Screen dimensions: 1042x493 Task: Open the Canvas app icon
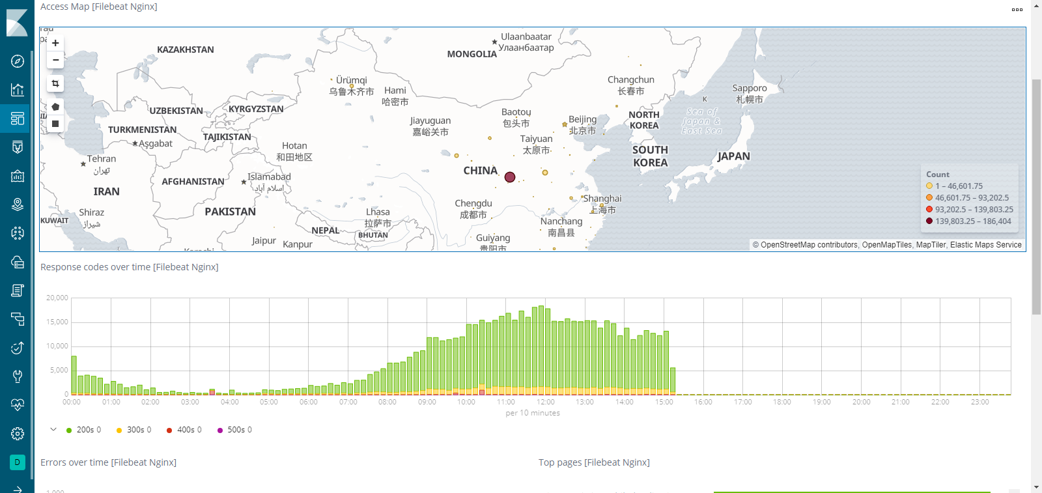point(18,176)
